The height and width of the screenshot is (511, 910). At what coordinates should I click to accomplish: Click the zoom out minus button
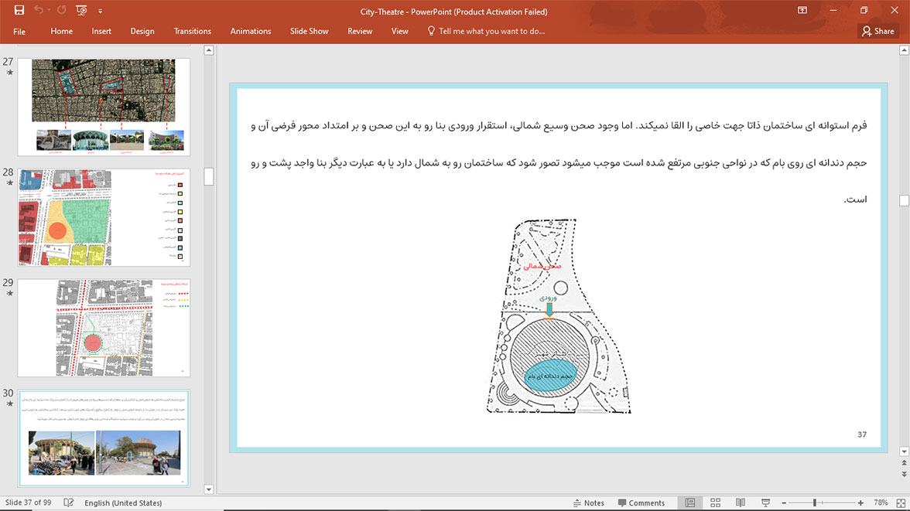[x=784, y=502]
